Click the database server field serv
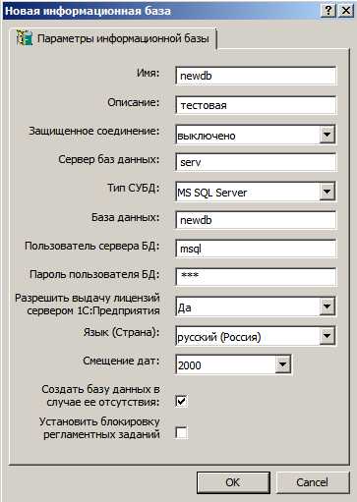357x502 pixels. click(x=256, y=162)
